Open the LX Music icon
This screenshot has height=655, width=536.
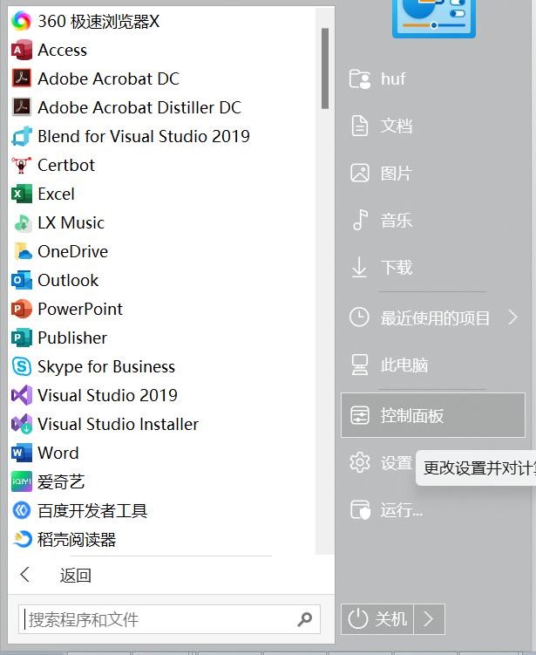pyautogui.click(x=21, y=222)
